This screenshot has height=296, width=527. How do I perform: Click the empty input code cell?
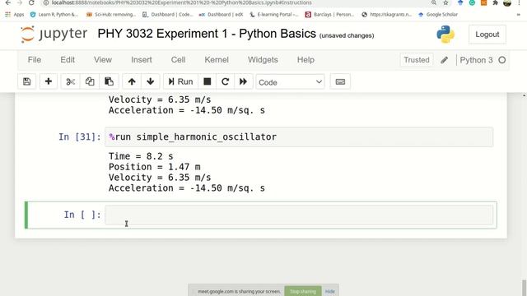299,215
